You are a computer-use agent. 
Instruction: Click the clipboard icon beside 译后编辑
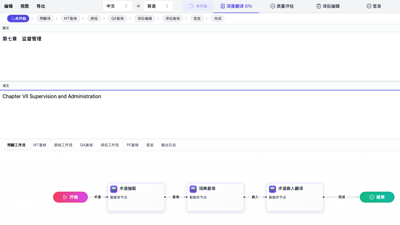[319, 6]
